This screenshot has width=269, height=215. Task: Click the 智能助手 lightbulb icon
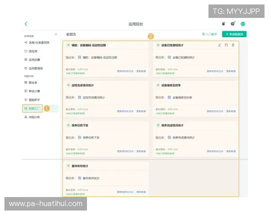(26, 100)
